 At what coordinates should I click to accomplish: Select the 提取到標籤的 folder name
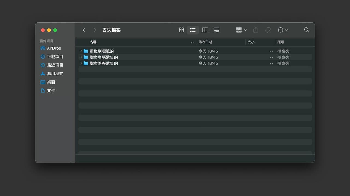(x=102, y=51)
